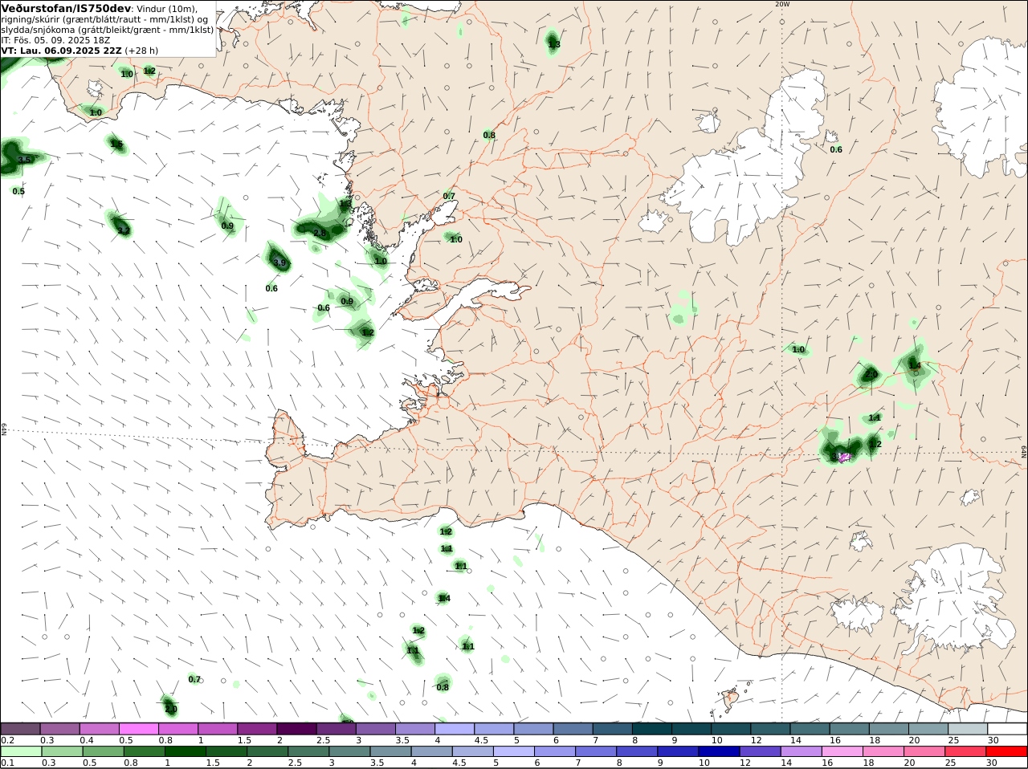Click the 2.8 rainfall value near the coast
Screen dimensions: 1028x769
pyautogui.click(x=320, y=233)
